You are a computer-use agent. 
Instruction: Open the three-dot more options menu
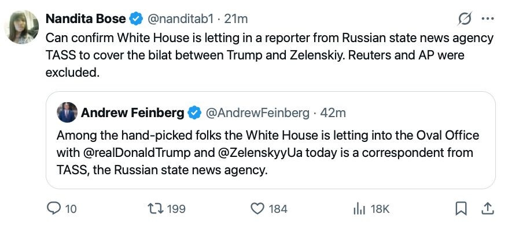pos(488,18)
